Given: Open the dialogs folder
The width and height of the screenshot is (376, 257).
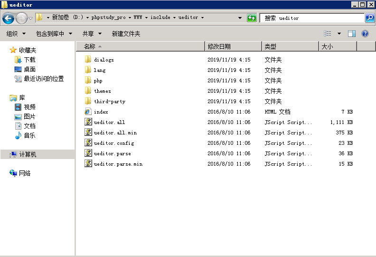Looking at the screenshot, I should tap(103, 60).
